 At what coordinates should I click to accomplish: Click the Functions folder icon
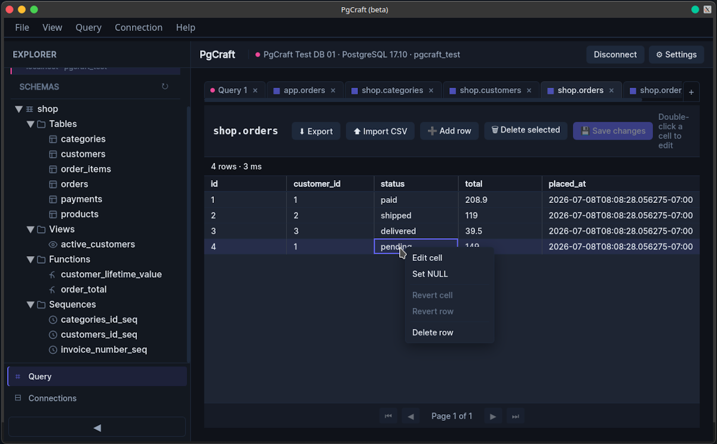[x=41, y=260]
